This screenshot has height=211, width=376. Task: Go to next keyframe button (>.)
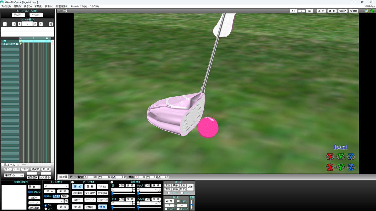41,24
